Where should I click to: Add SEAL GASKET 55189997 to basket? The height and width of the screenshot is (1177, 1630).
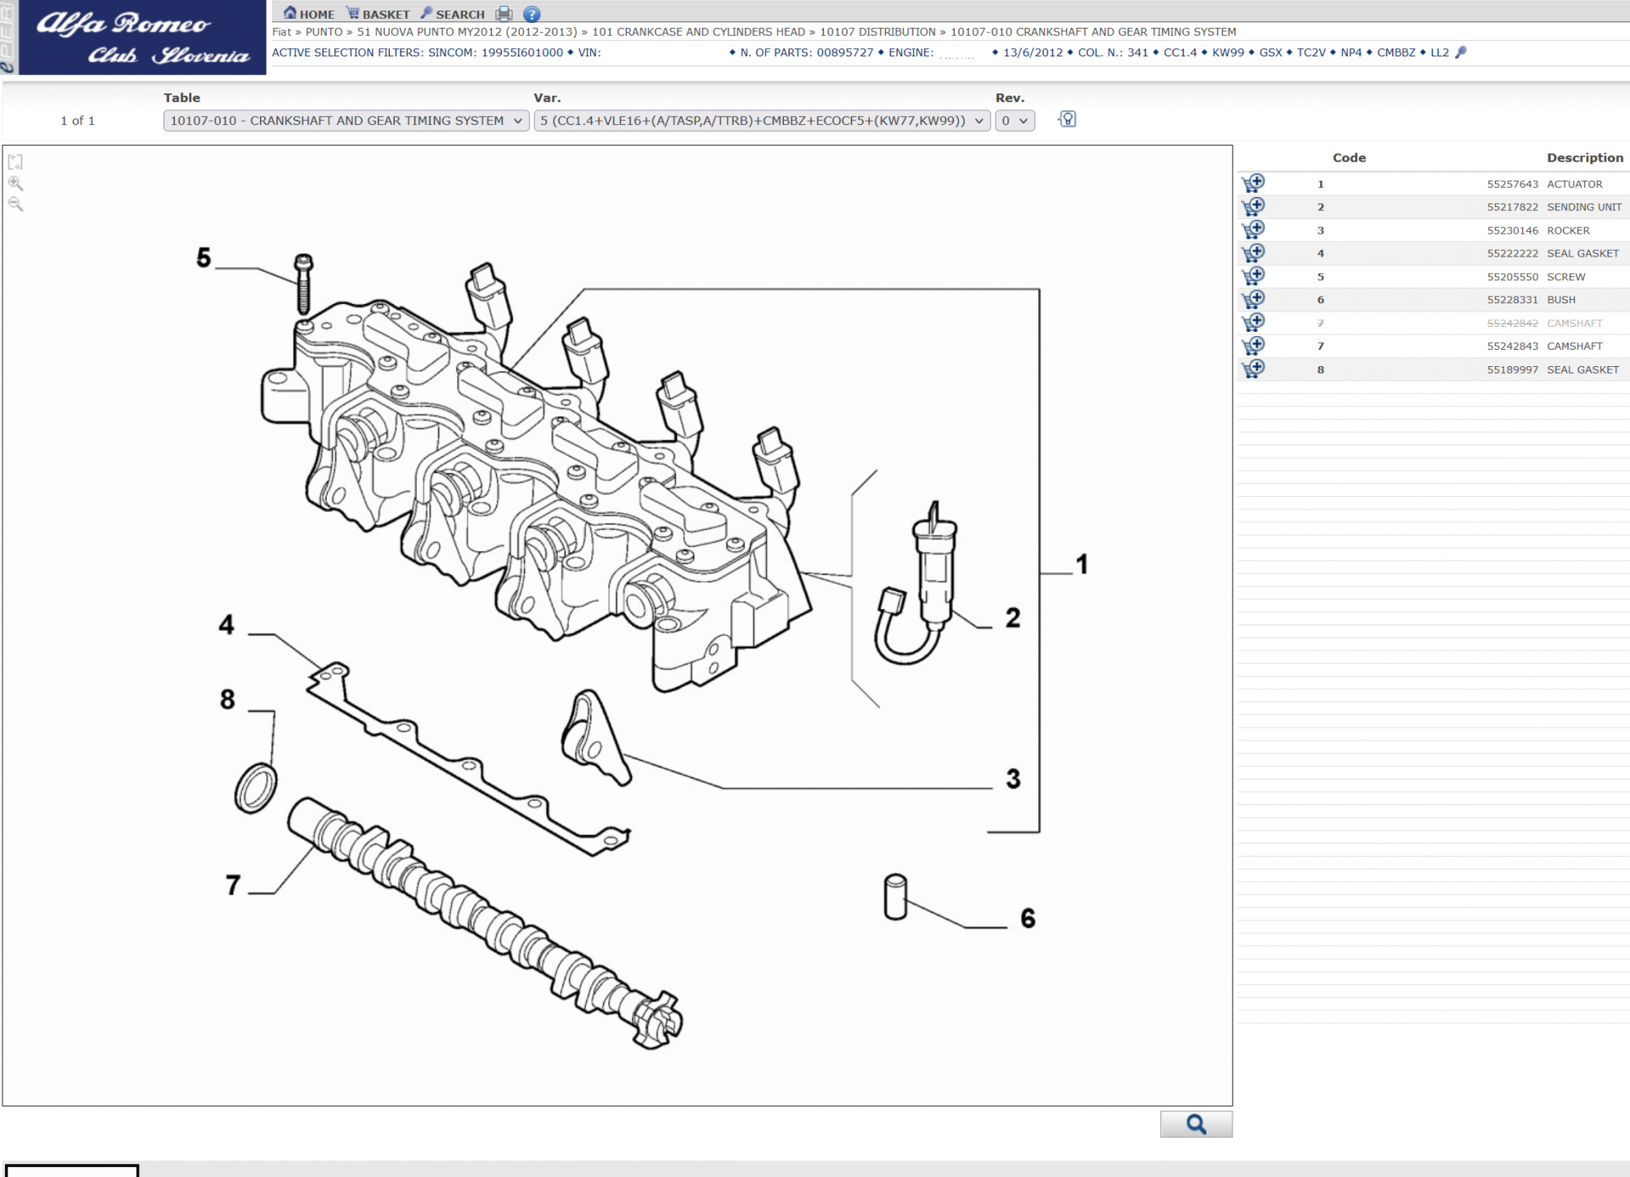(x=1252, y=369)
